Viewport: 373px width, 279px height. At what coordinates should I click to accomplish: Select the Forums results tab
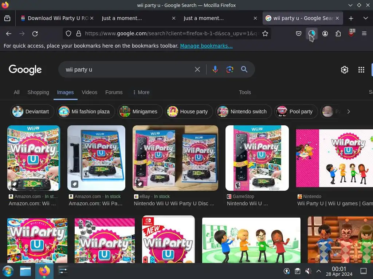pos(114,92)
